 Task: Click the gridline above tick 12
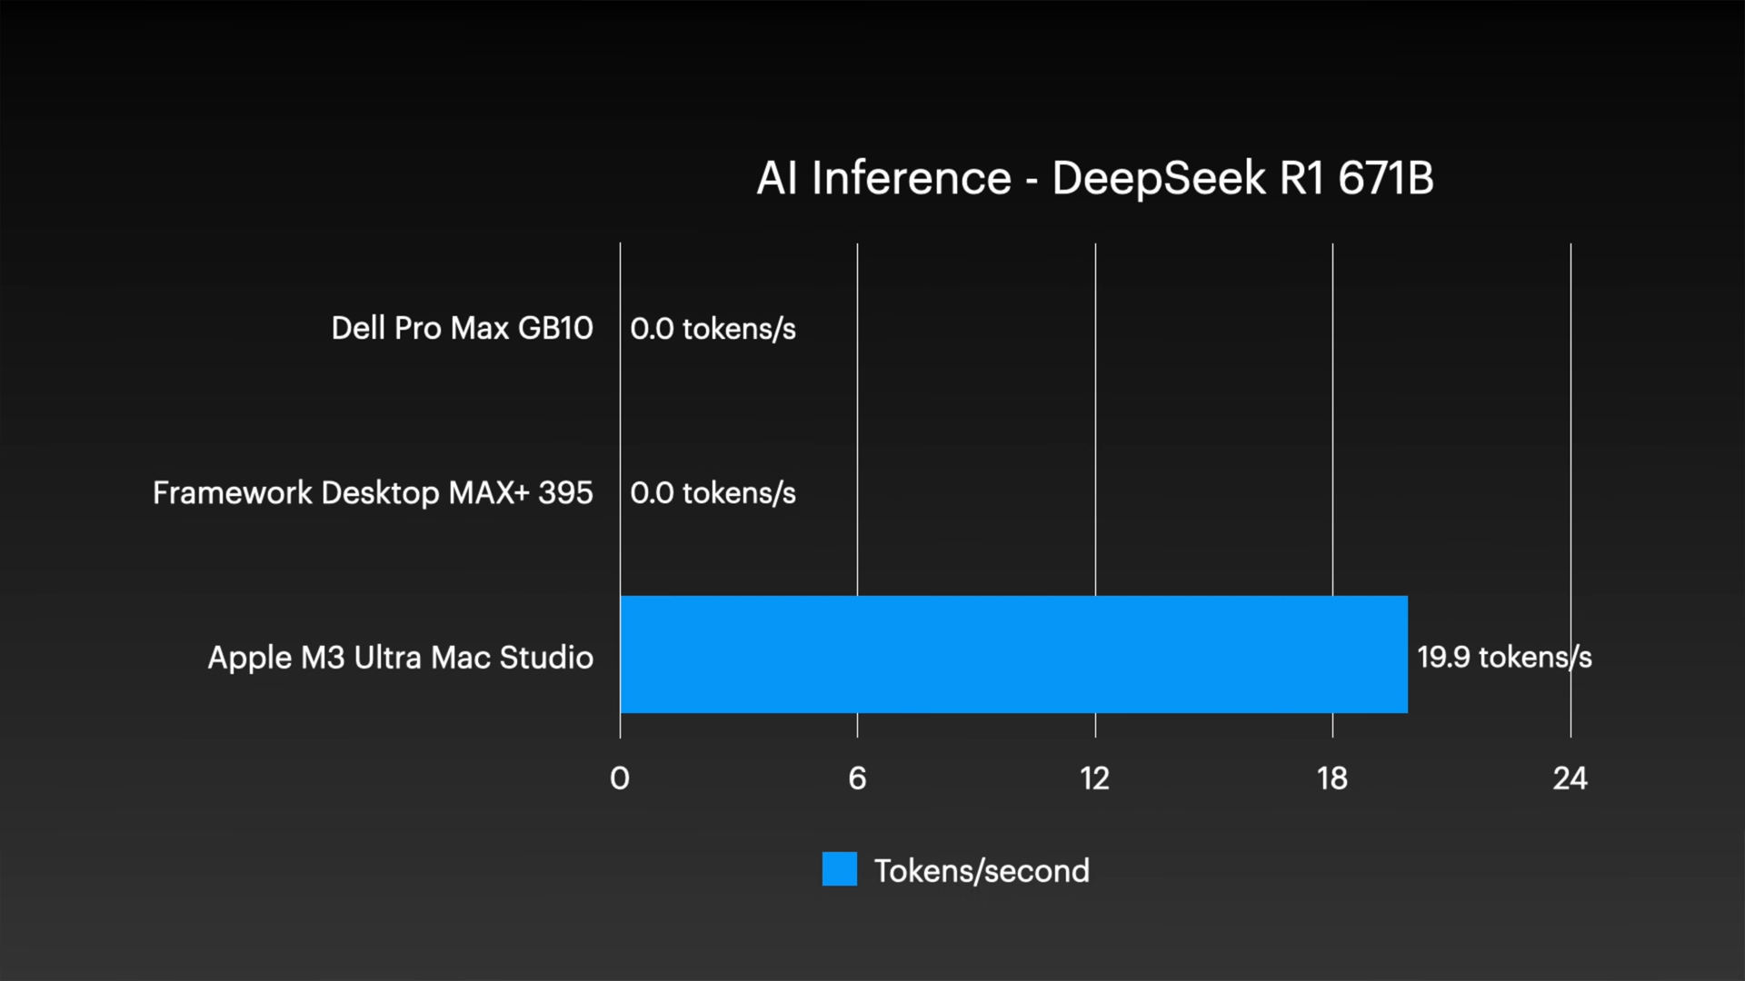[1095, 409]
